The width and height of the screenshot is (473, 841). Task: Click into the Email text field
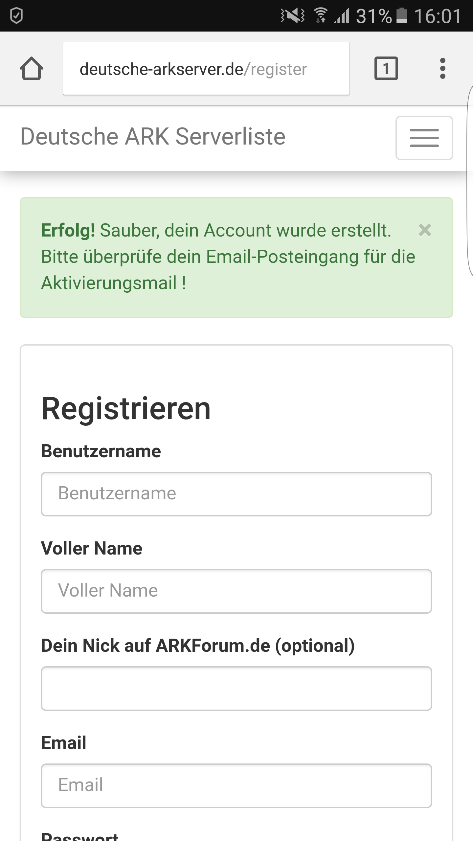(236, 786)
